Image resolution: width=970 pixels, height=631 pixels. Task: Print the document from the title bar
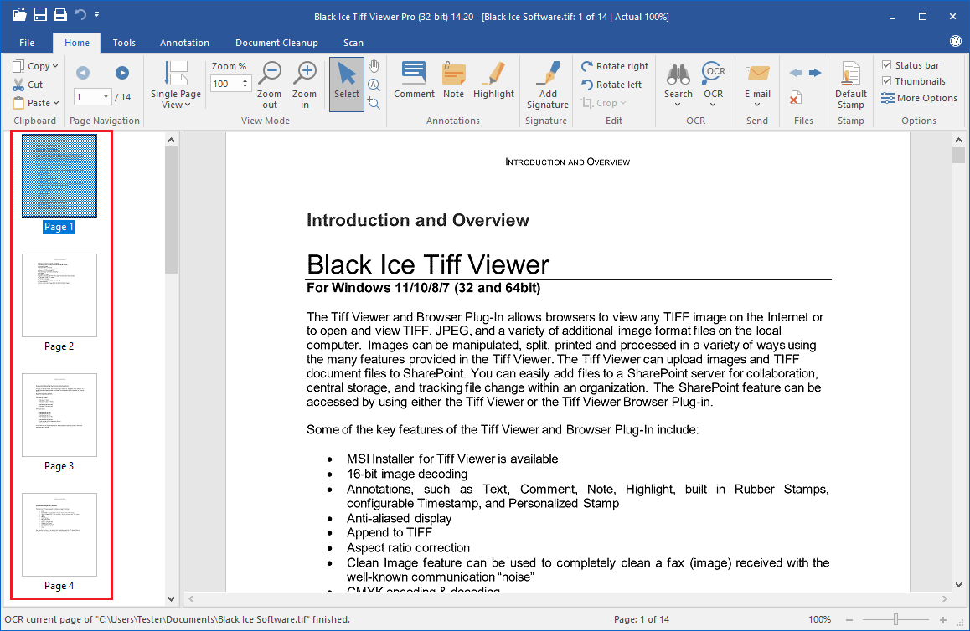(x=60, y=14)
